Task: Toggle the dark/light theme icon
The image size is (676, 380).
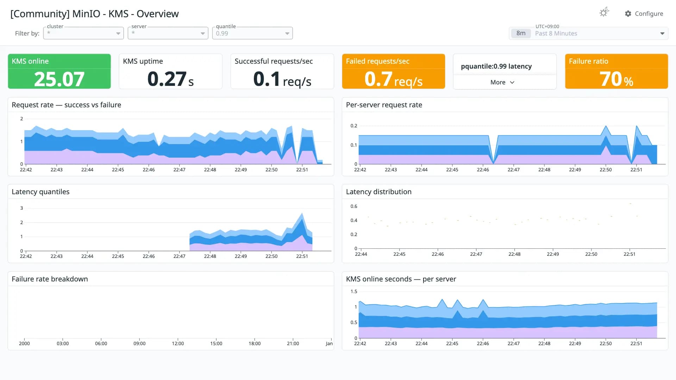Action: tap(604, 13)
